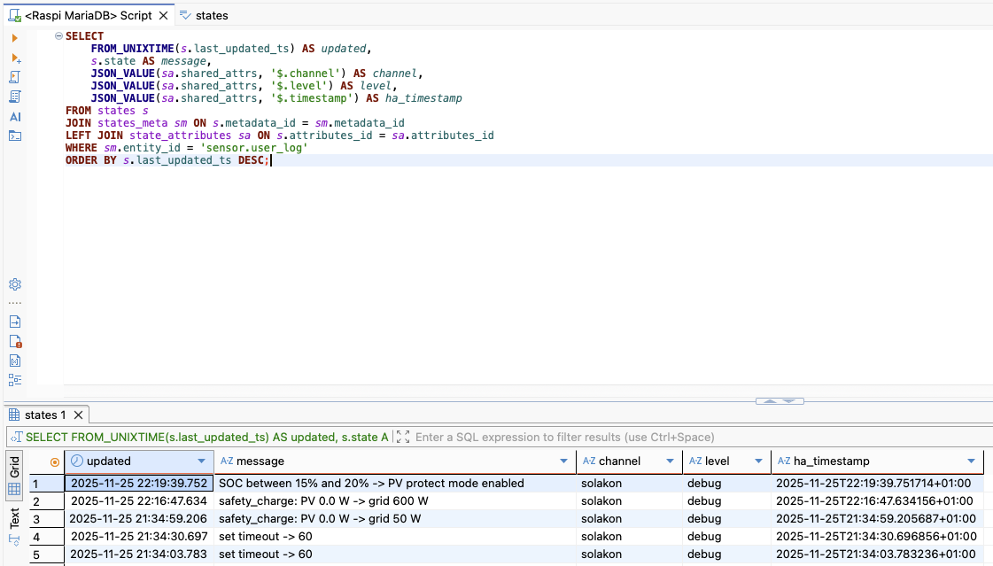993x566 pixels.
Task: Open the updated column filter dropdown
Action: point(202,461)
